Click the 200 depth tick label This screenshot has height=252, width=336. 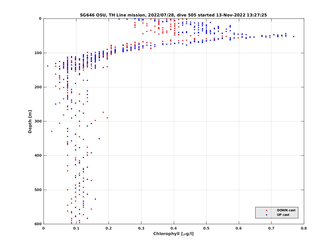[38, 87]
